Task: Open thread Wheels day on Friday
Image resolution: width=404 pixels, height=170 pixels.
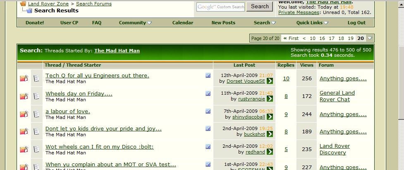Action: [x=79, y=93]
